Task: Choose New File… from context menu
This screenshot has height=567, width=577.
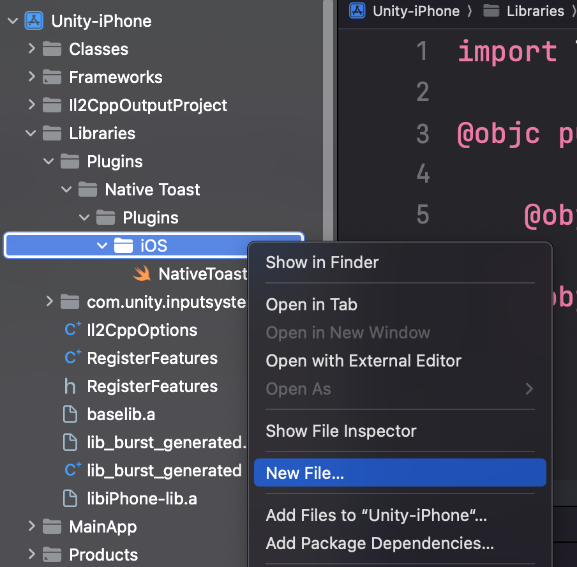Action: 400,472
